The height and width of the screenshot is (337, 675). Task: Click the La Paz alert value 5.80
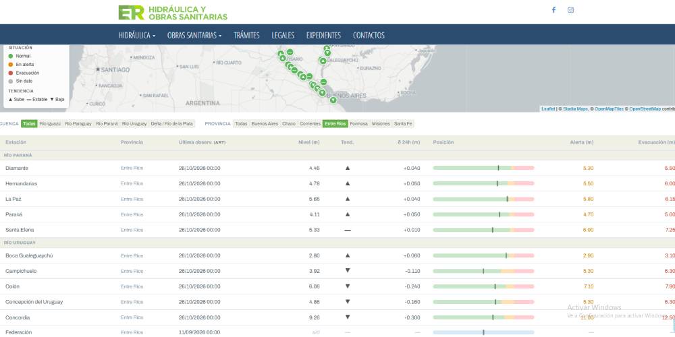coord(588,199)
